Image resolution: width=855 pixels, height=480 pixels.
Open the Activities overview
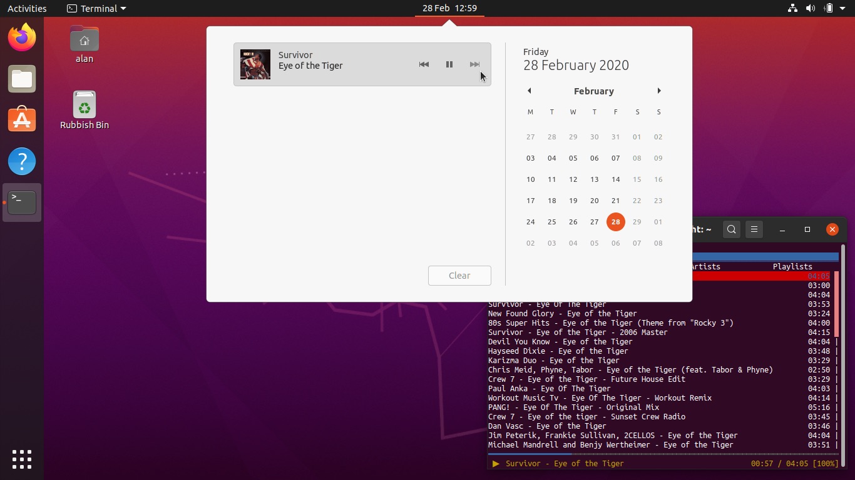pos(26,8)
